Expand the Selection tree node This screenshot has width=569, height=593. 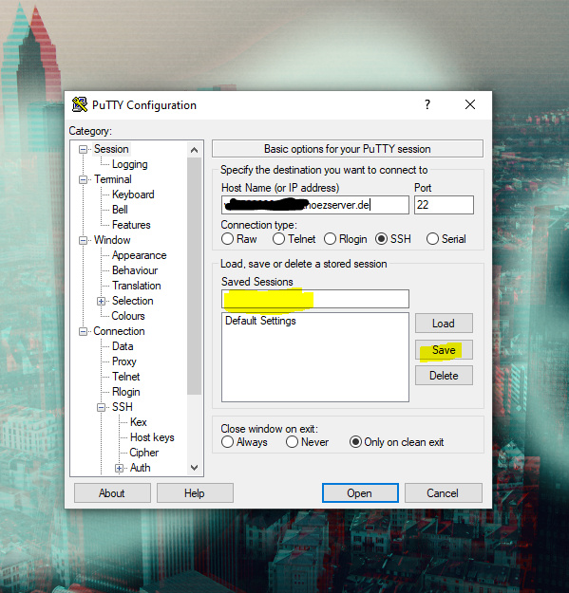(101, 302)
